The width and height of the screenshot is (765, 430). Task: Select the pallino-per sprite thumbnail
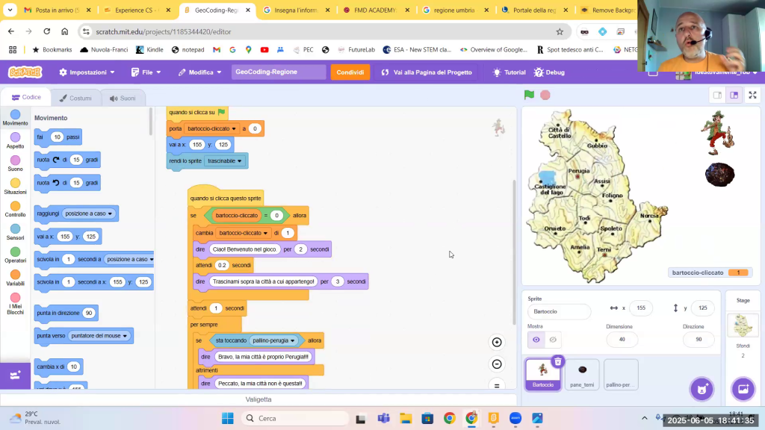(621, 375)
